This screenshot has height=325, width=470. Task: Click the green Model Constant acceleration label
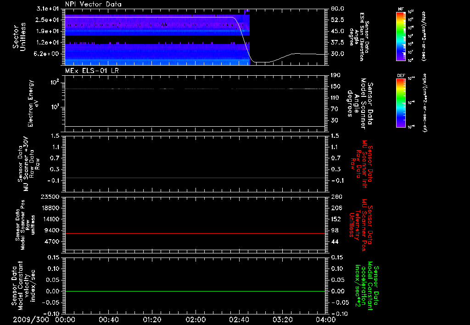click(x=367, y=286)
